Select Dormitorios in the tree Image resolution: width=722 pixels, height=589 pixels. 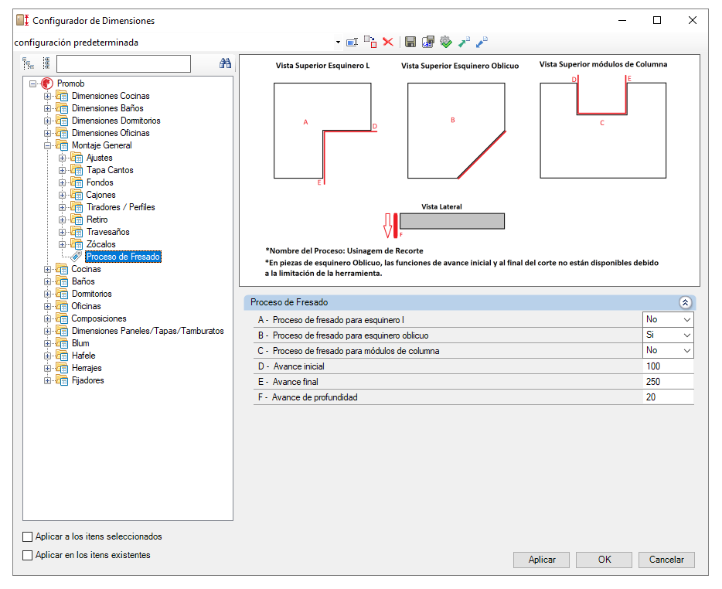click(92, 294)
